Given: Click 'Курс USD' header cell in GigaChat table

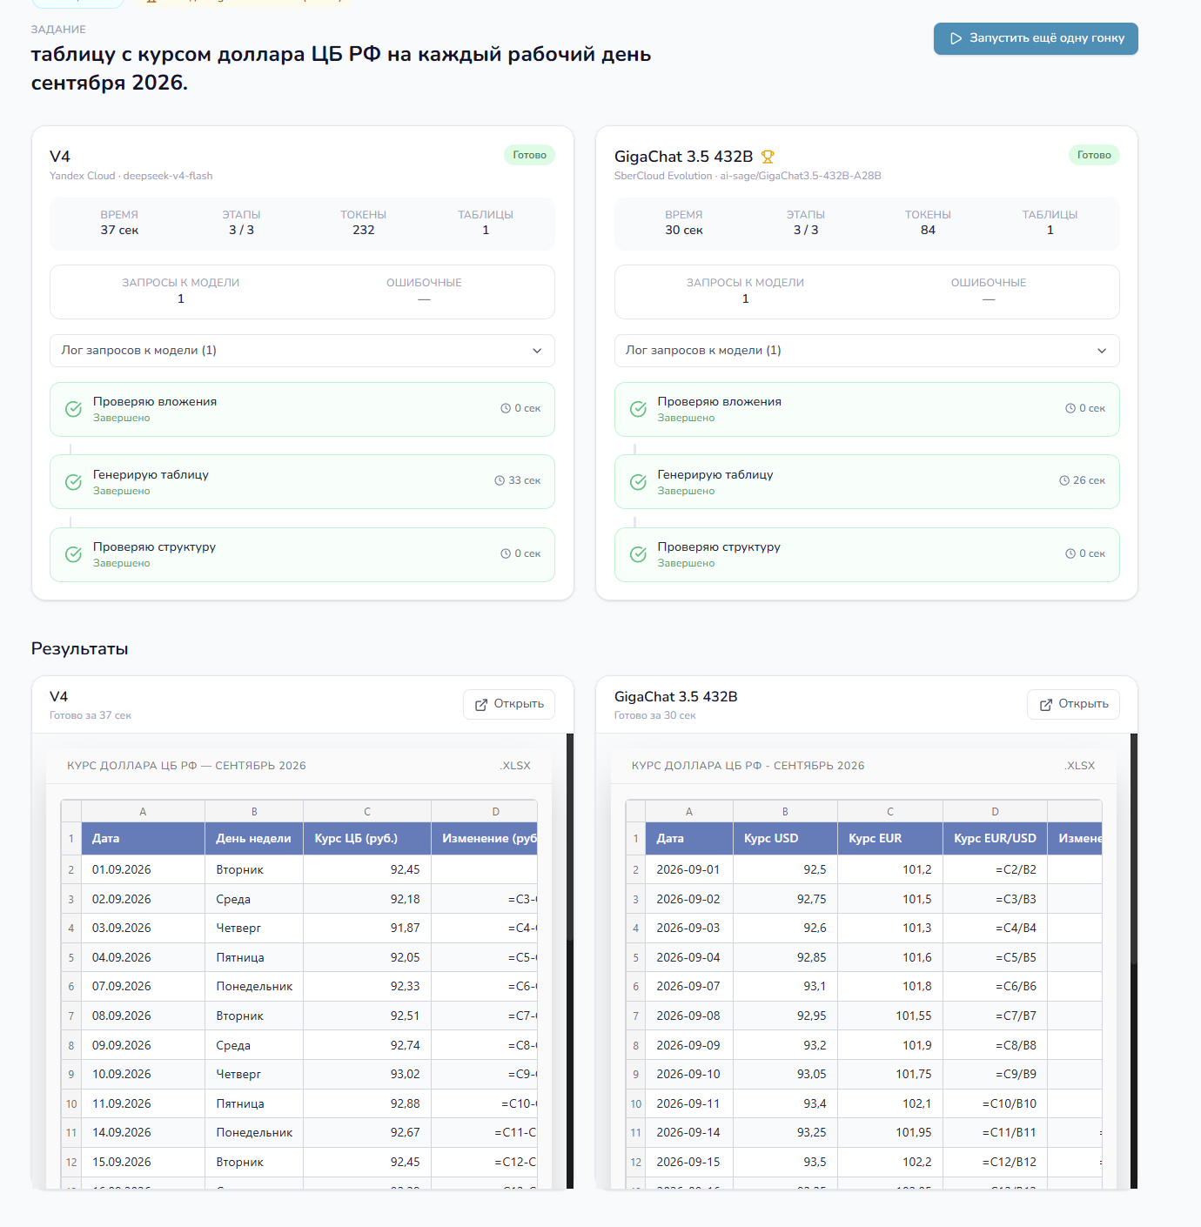Looking at the screenshot, I should tap(785, 839).
